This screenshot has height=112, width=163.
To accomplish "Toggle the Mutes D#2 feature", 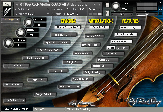I will pos(113,54).
